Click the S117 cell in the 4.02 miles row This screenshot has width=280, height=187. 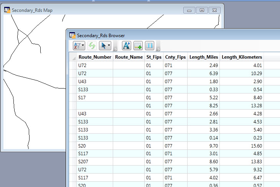coord(95,177)
